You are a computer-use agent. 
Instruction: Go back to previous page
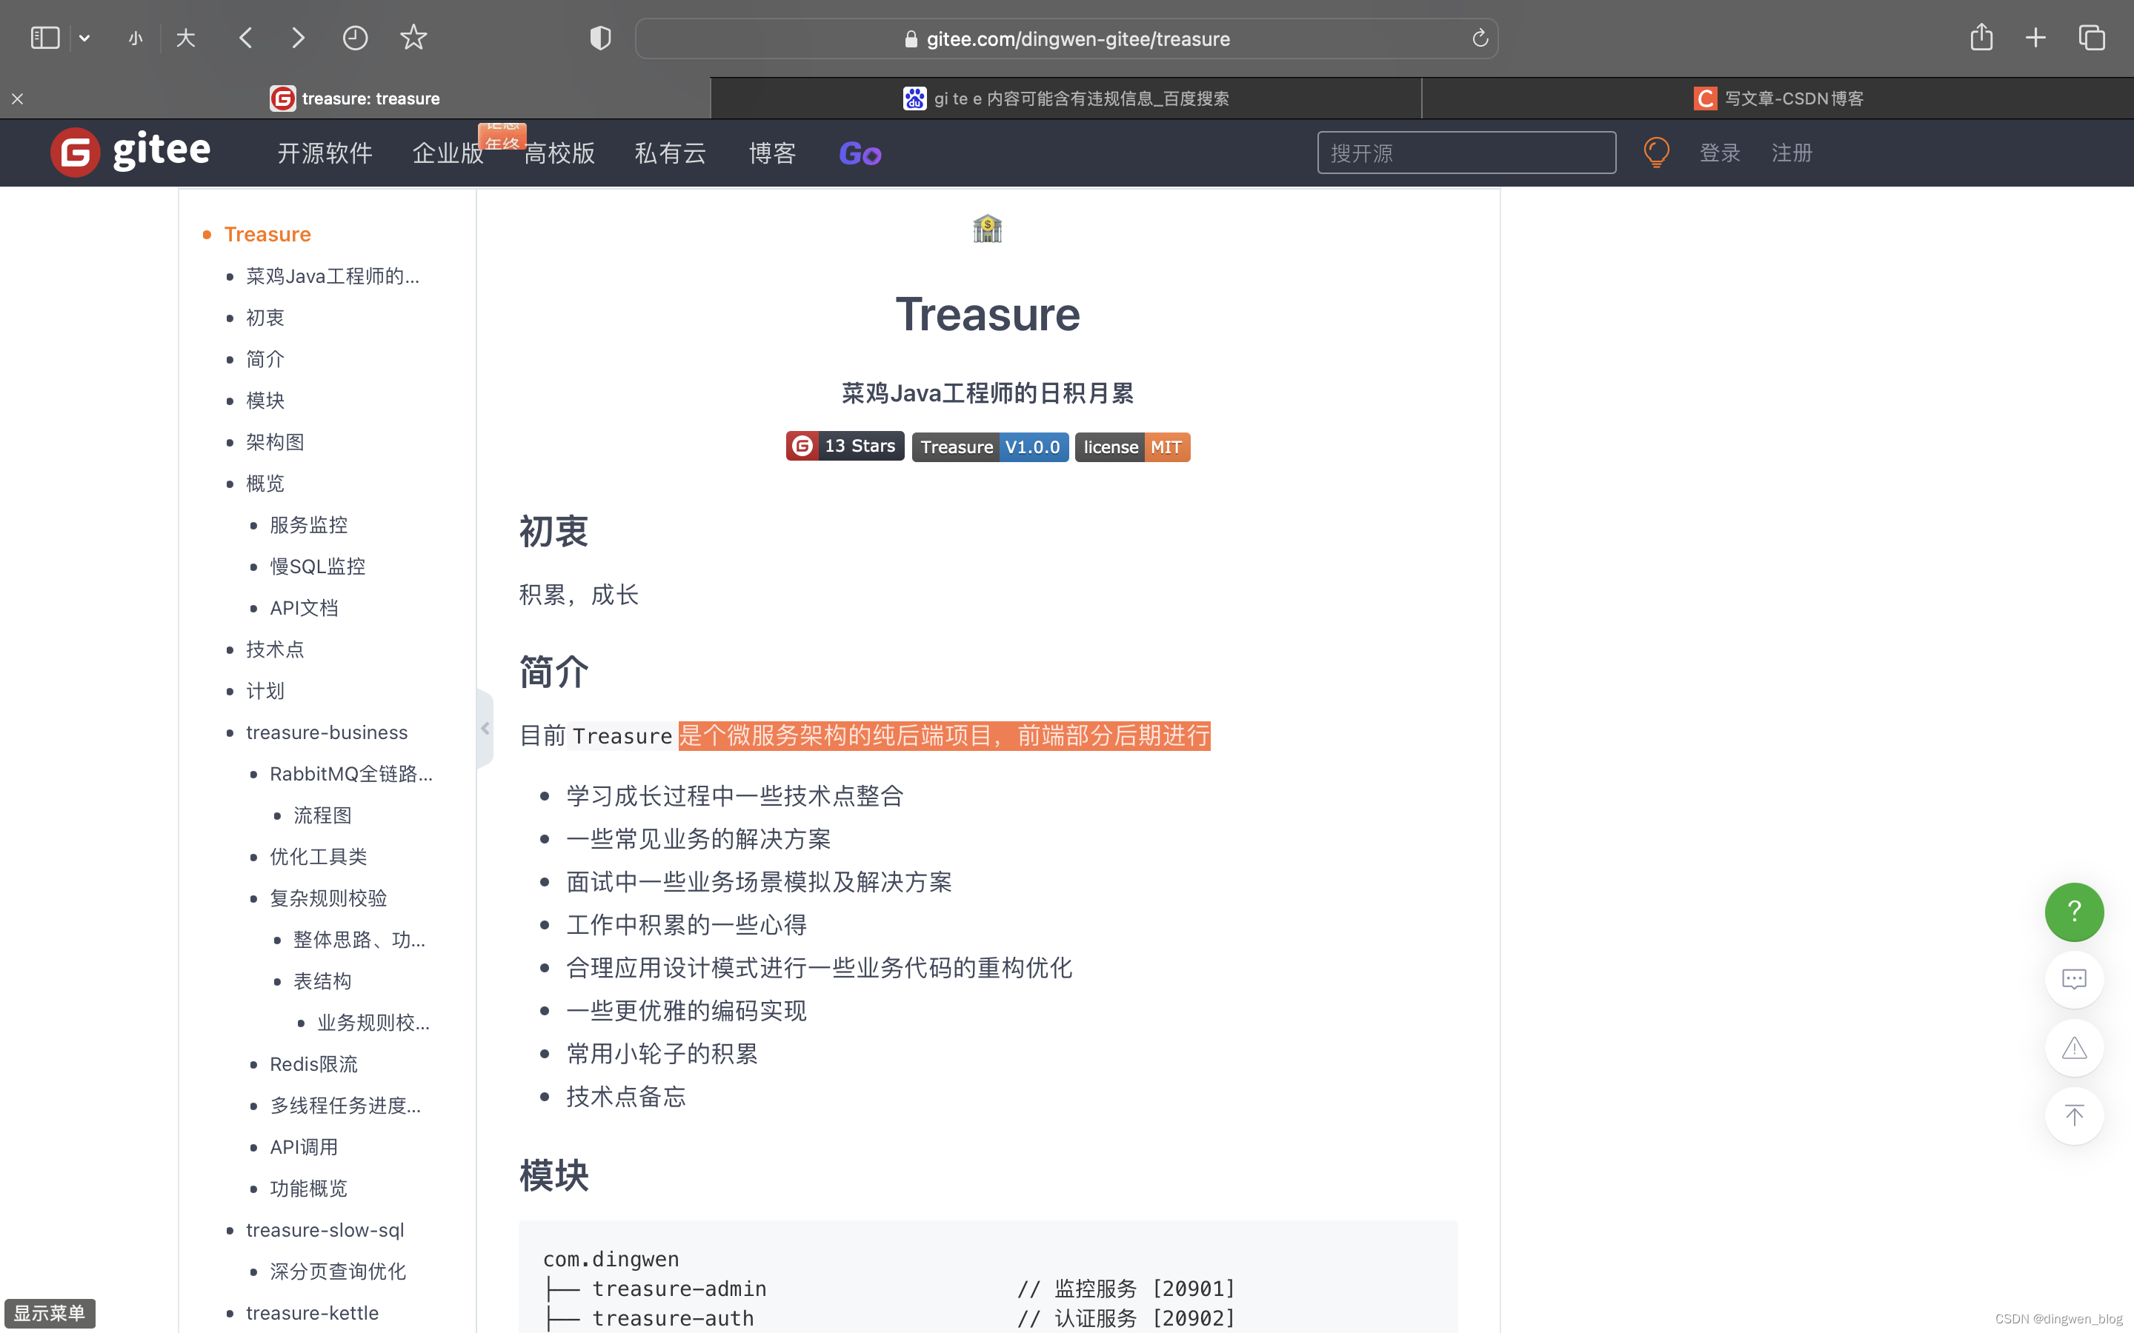[x=246, y=38]
